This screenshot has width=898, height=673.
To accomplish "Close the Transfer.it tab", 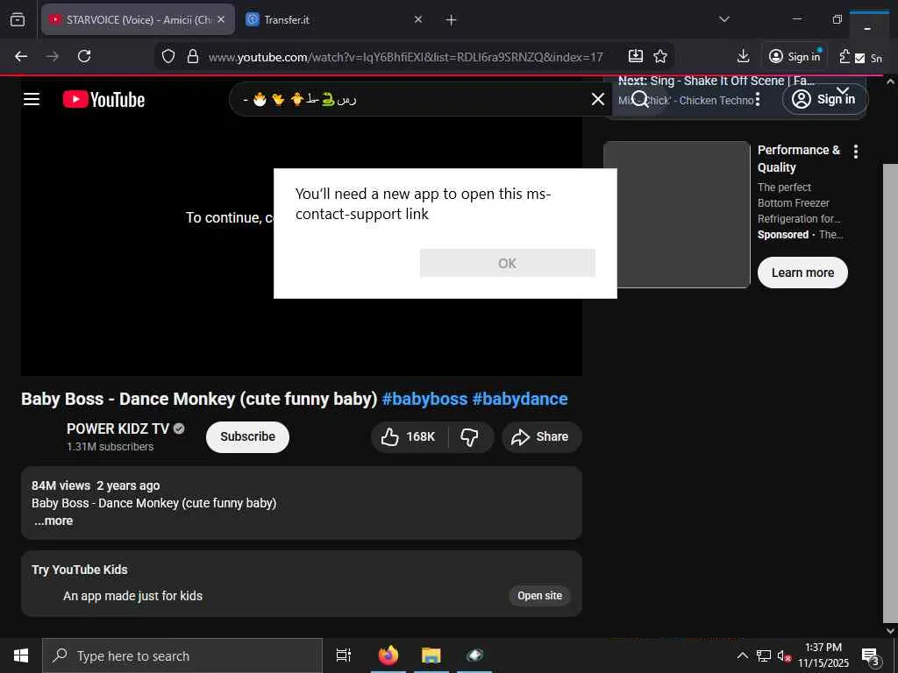I will (418, 19).
